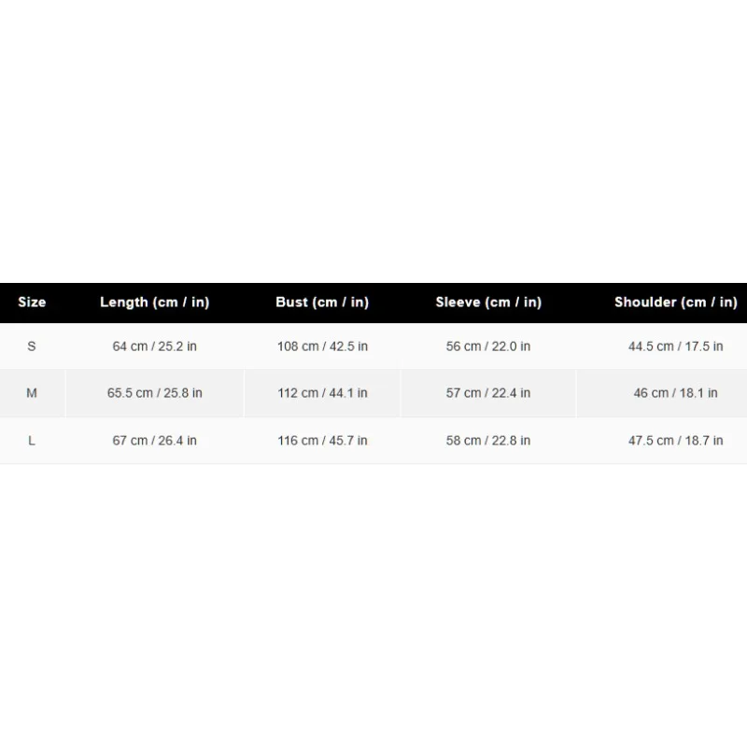Screen dimensions: 747x747
Task: Click the 64 cm / 25.2 in cell
Action: tap(154, 346)
